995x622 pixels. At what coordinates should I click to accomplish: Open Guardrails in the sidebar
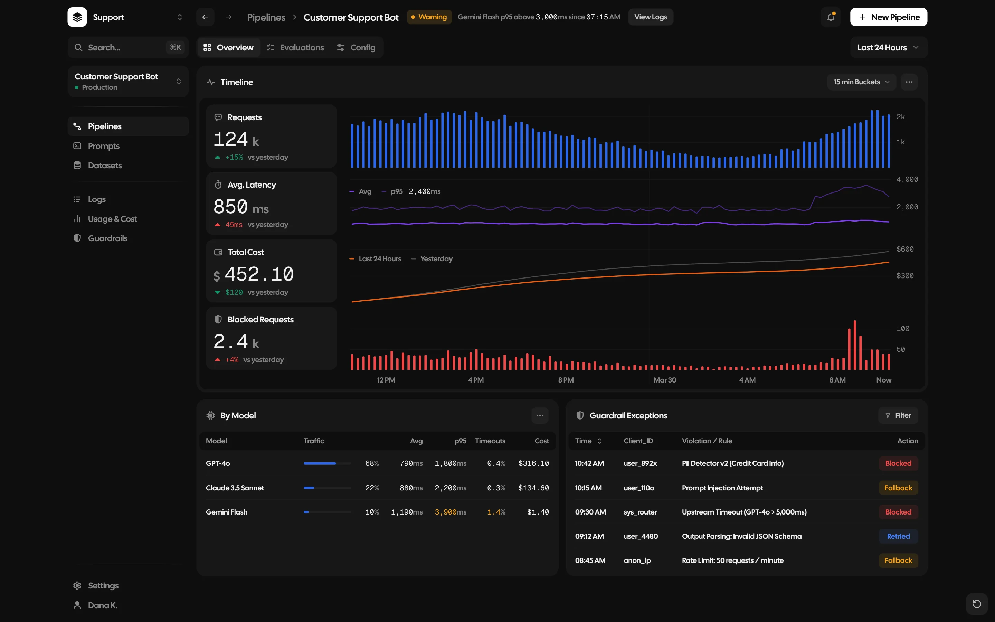(128, 238)
